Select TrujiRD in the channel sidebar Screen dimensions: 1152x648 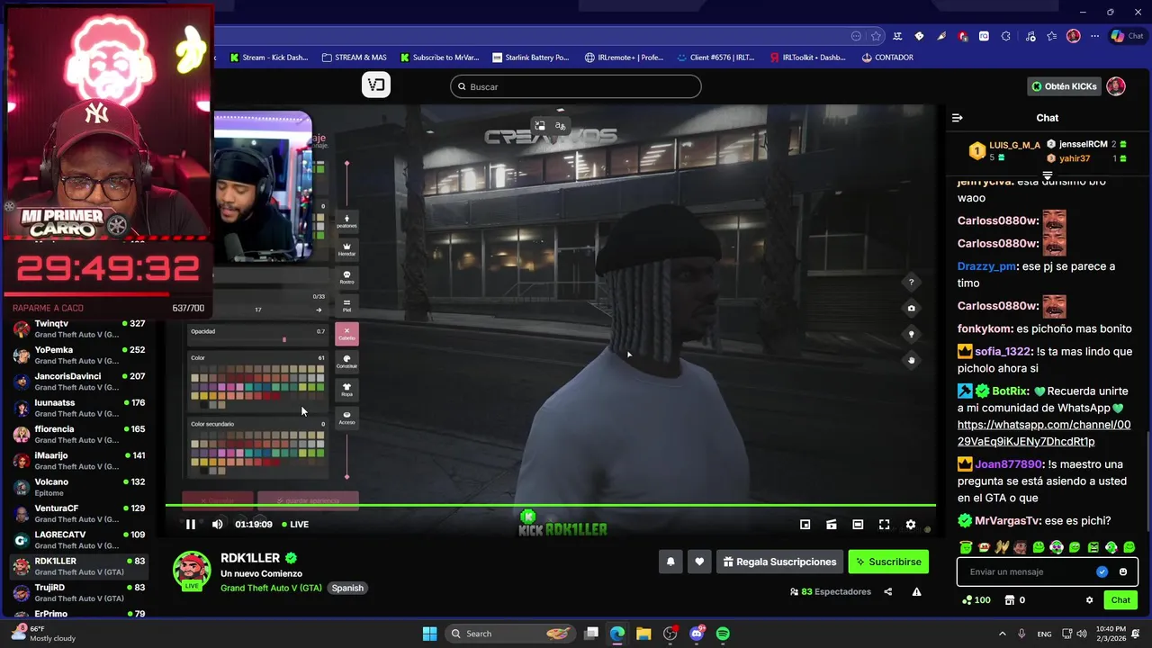pos(79,592)
